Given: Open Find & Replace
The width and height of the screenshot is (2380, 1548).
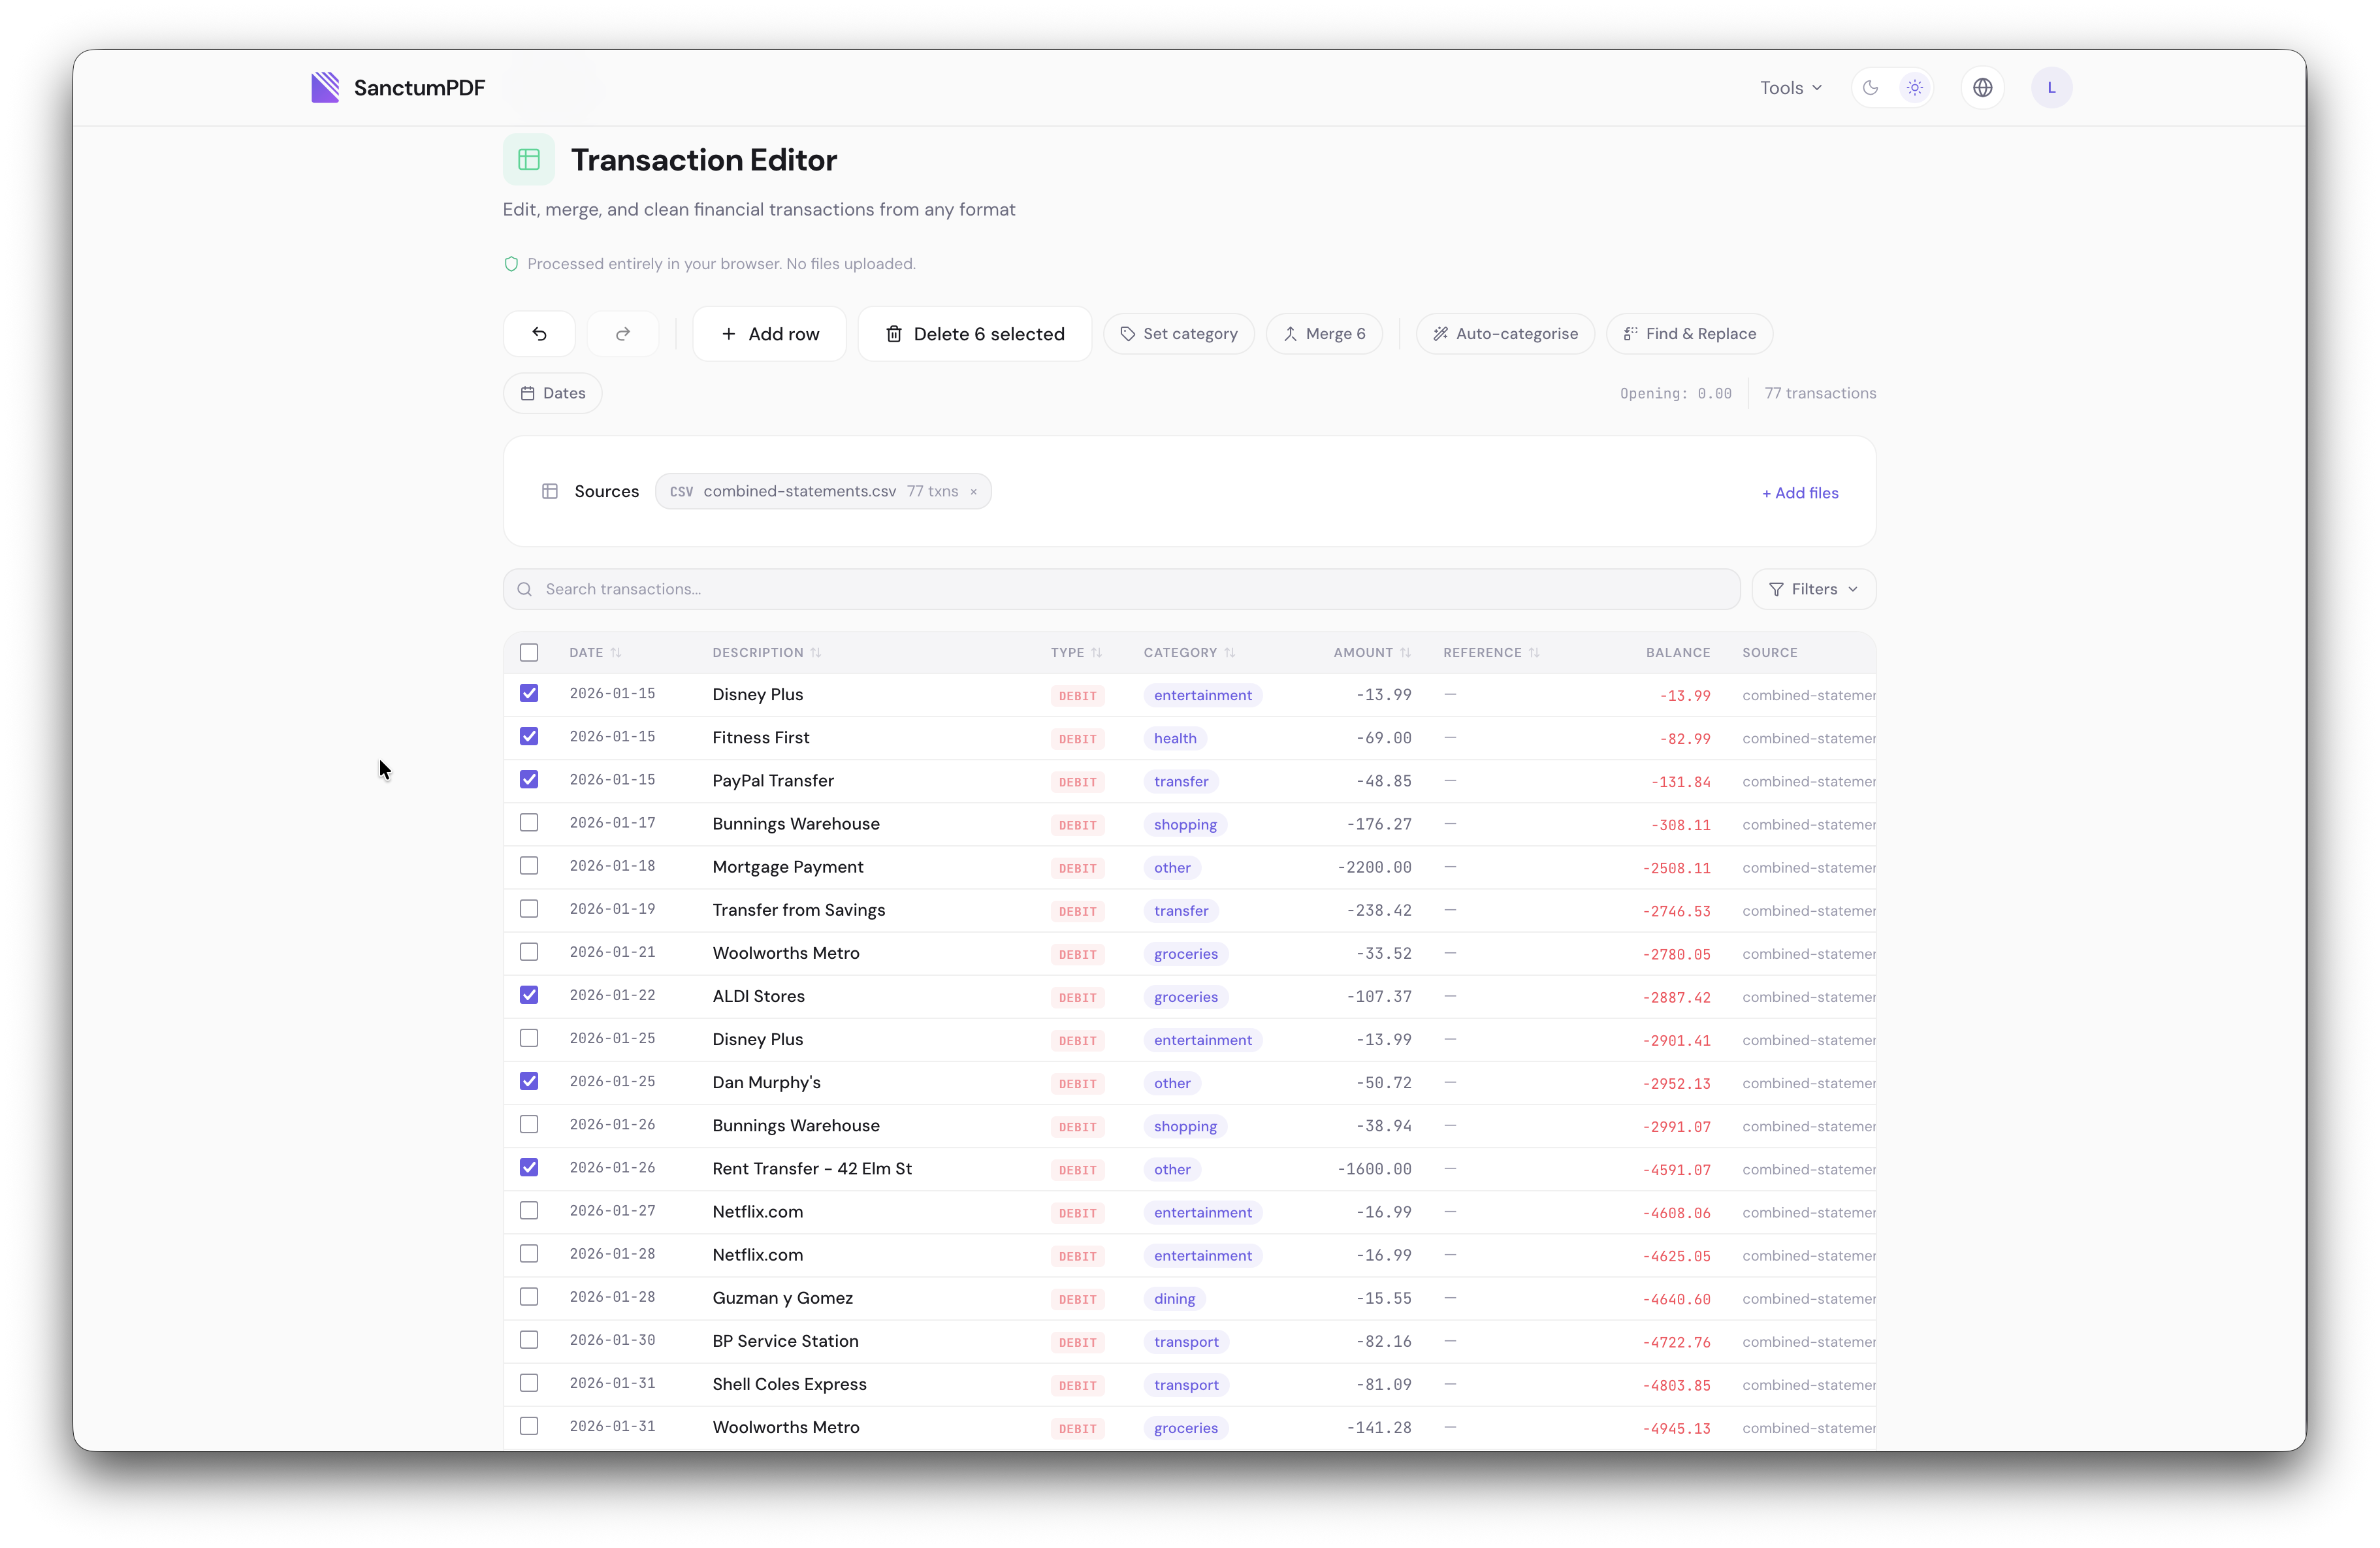Looking at the screenshot, I should 1689,334.
